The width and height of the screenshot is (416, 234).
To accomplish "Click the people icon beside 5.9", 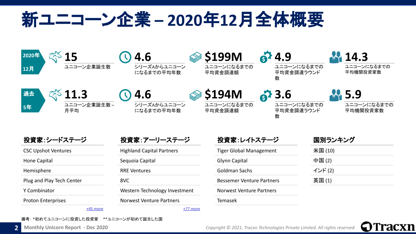I will pos(336,95).
